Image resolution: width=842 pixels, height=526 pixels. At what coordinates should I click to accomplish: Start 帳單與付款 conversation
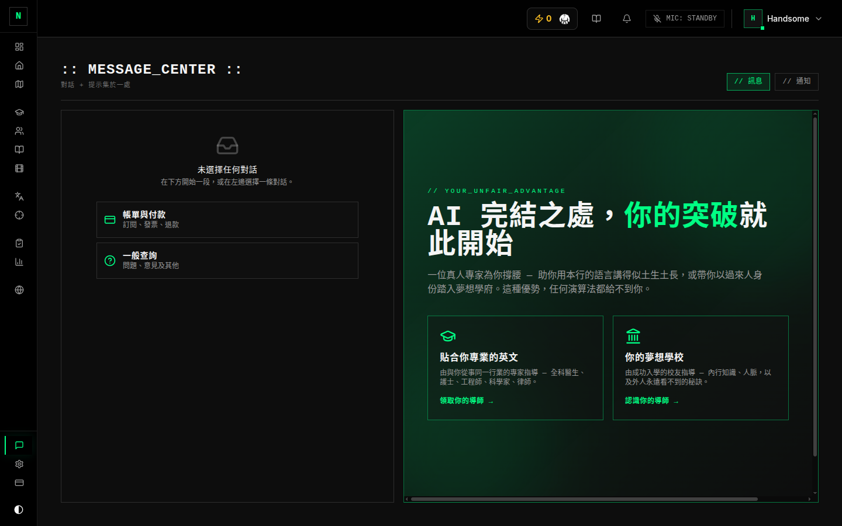click(x=227, y=220)
